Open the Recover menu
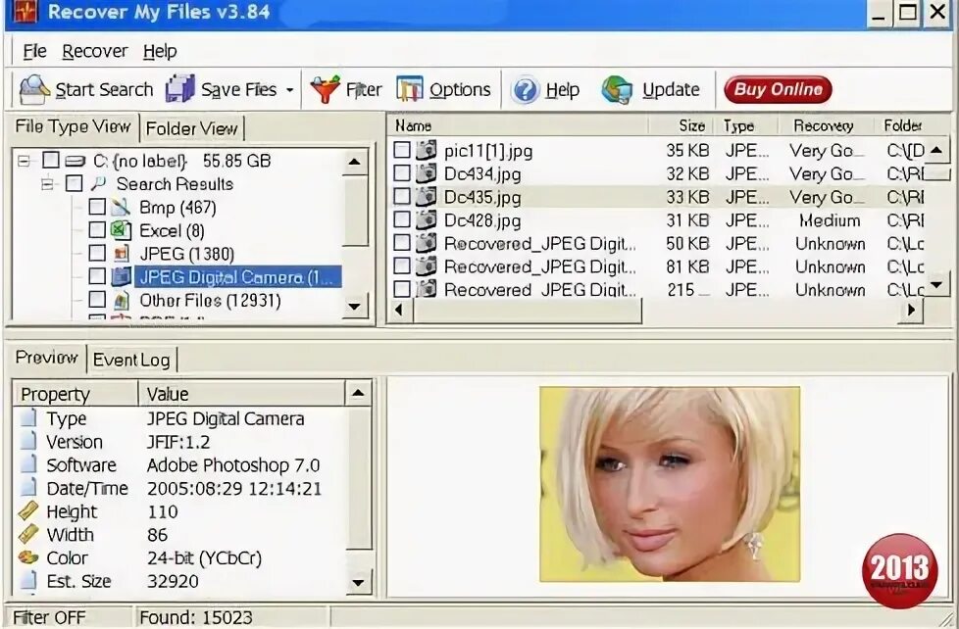The image size is (959, 629). 95,51
